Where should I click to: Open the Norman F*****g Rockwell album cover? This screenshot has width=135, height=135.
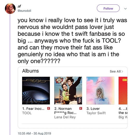pos(68,91)
